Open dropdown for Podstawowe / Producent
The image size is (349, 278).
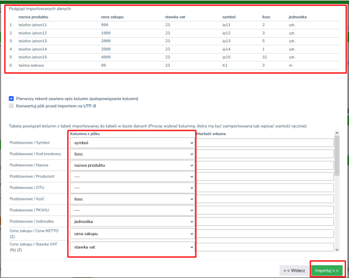[132, 177]
